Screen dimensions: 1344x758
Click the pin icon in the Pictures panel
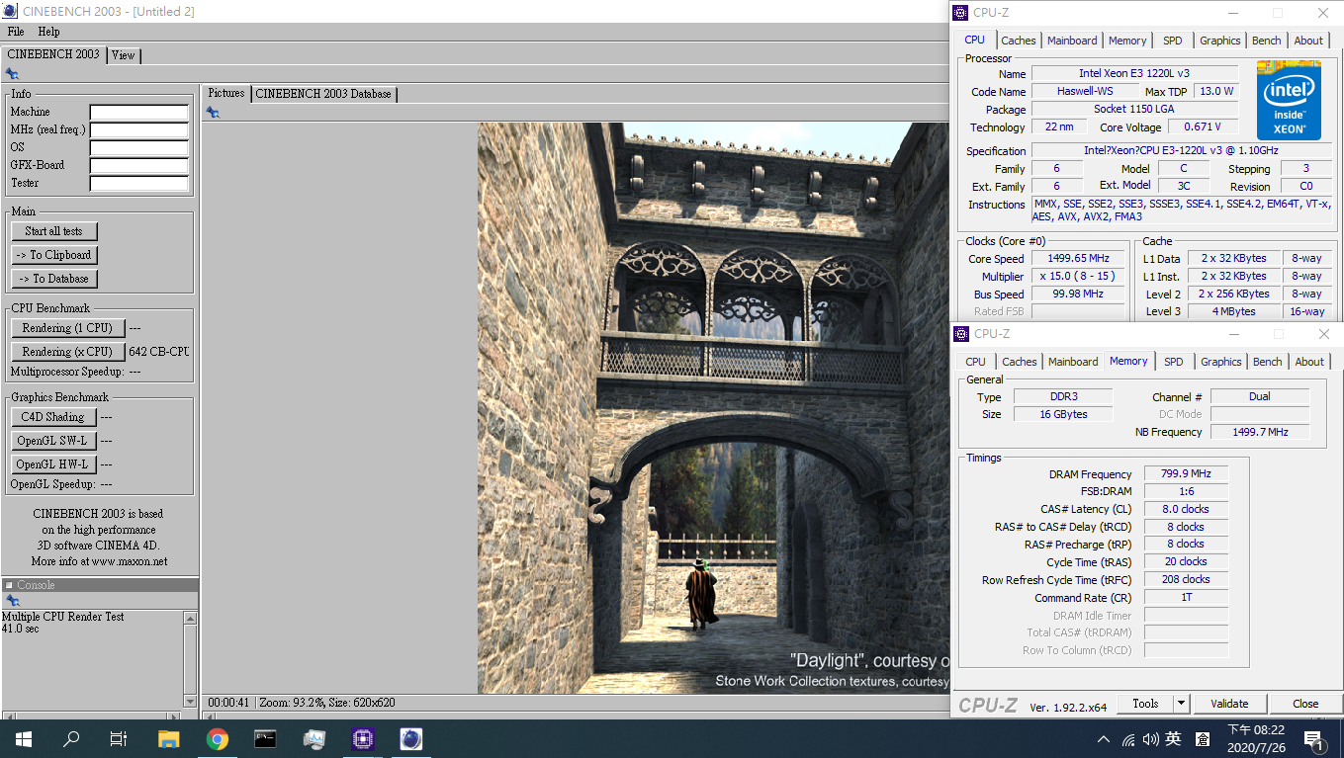click(x=213, y=113)
